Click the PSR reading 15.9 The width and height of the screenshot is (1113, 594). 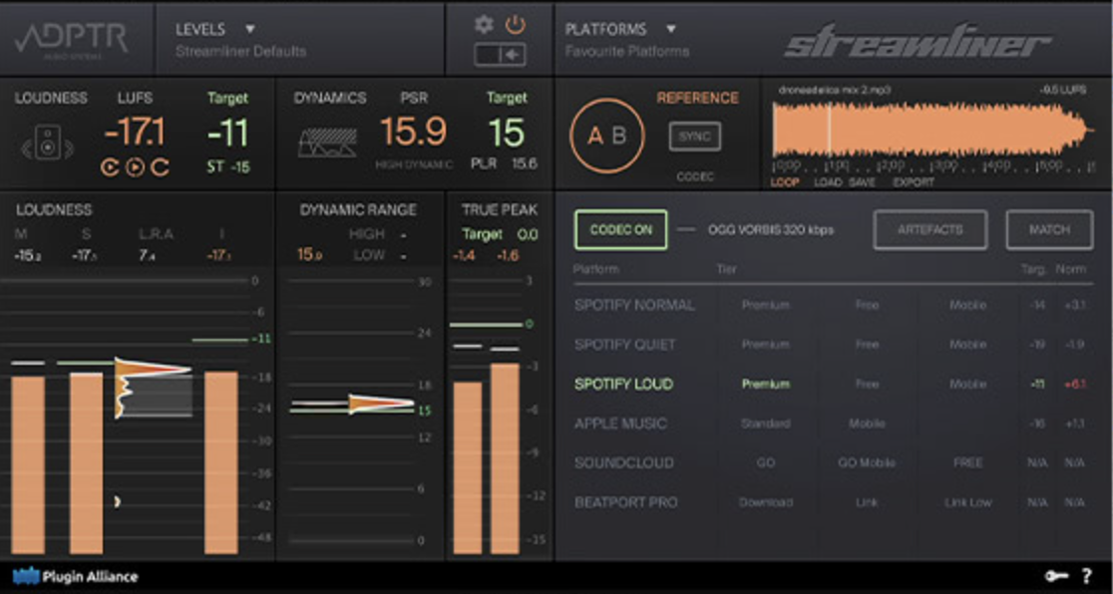[414, 132]
